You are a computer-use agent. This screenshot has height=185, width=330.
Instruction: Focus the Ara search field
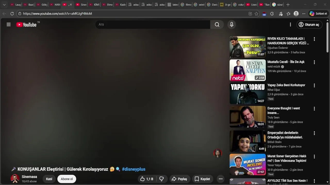[153, 24]
